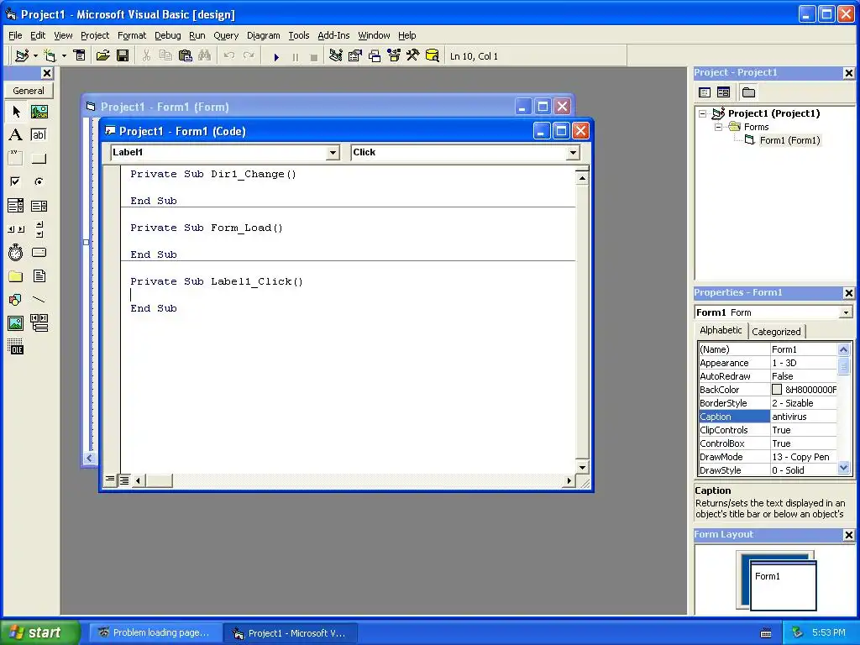The height and width of the screenshot is (645, 860).
Task: Open the Project menu
Action: coord(95,35)
